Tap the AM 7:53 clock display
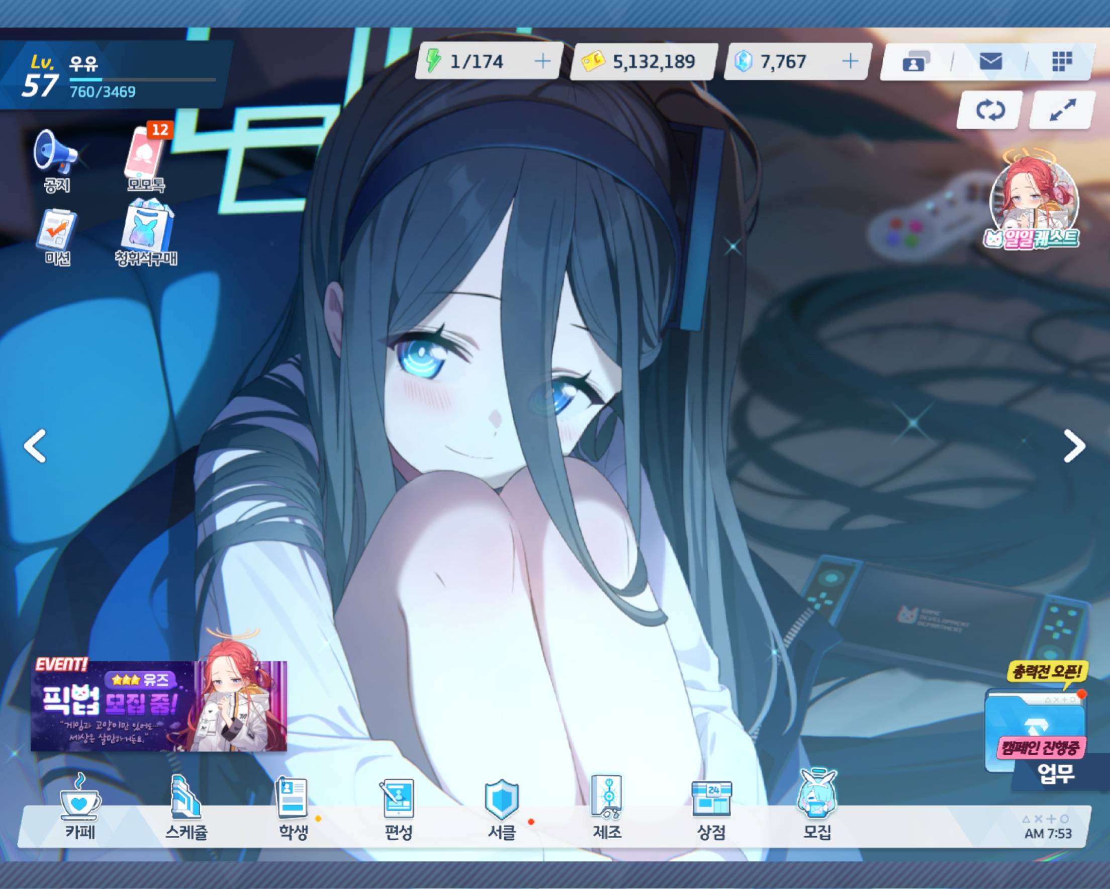This screenshot has width=1110, height=889. pyautogui.click(x=1048, y=833)
